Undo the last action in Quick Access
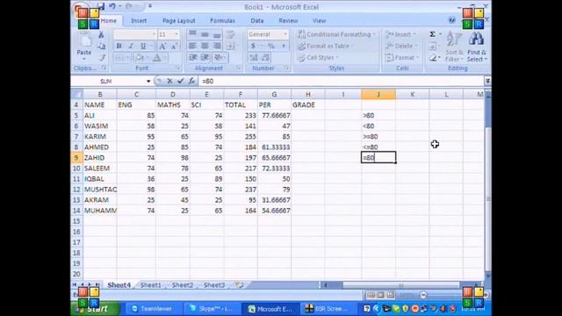This screenshot has height=316, width=562. pos(112,6)
